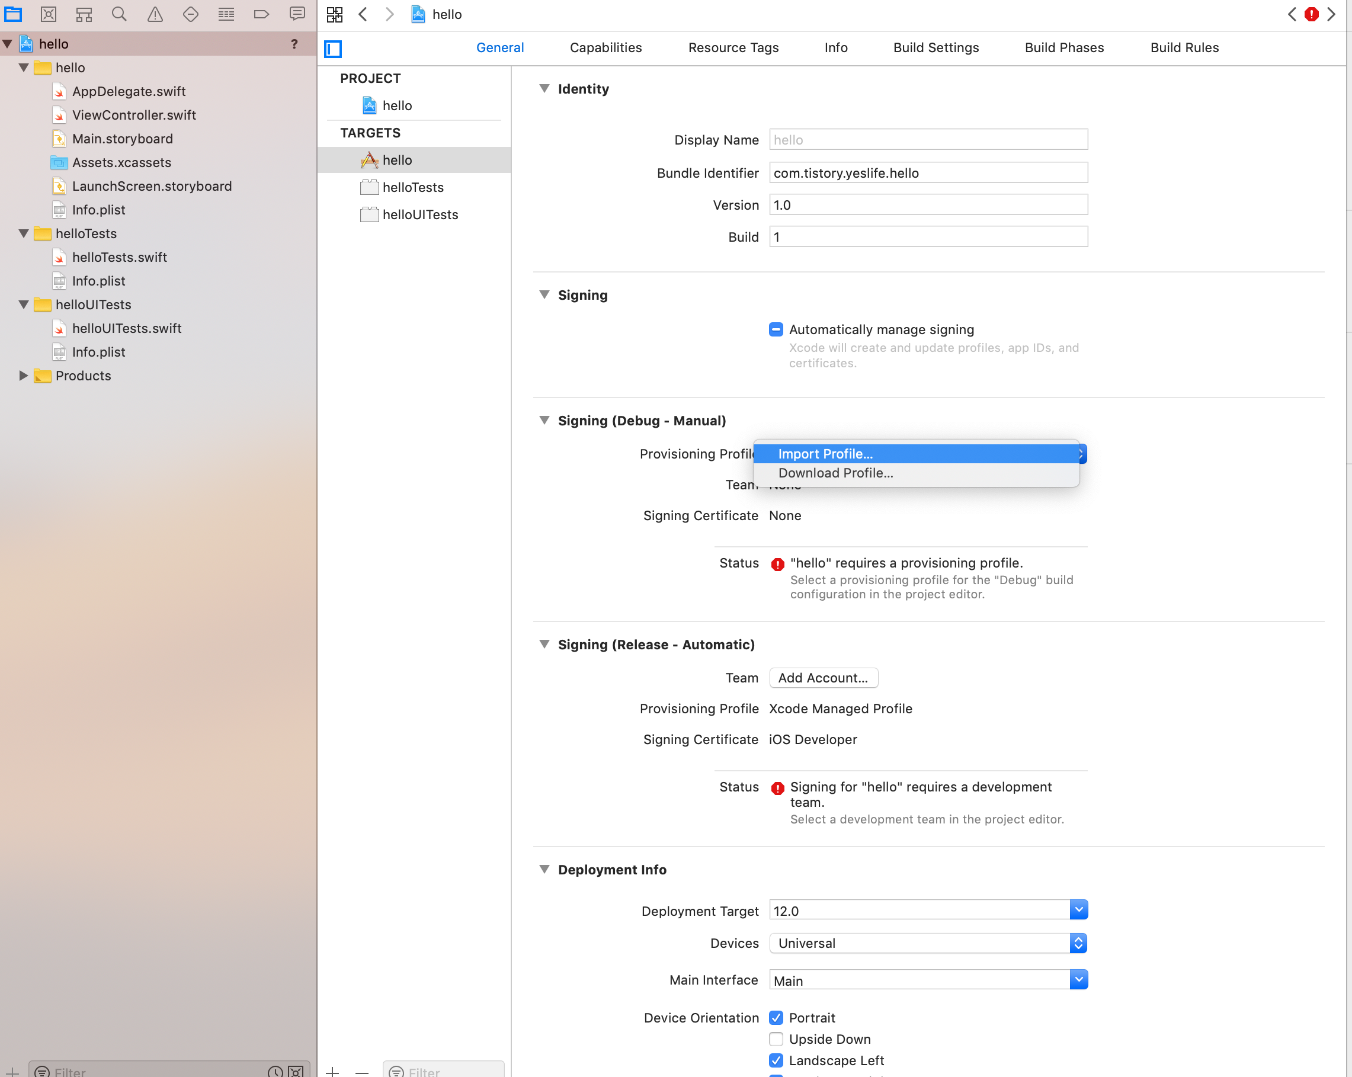Click the Add Account... button

(823, 678)
